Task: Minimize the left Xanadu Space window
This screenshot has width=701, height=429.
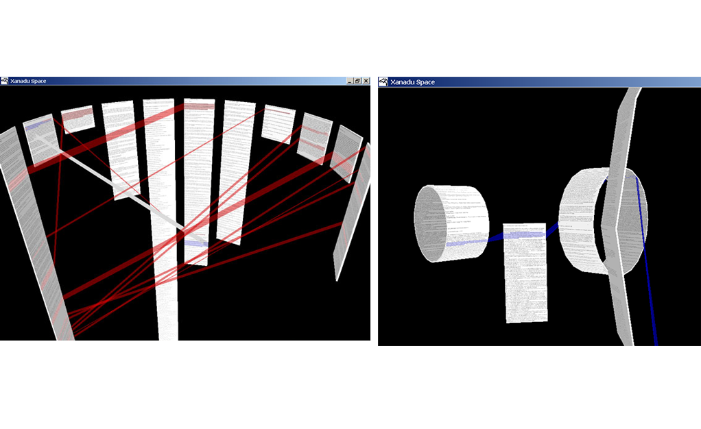Action: pos(350,81)
